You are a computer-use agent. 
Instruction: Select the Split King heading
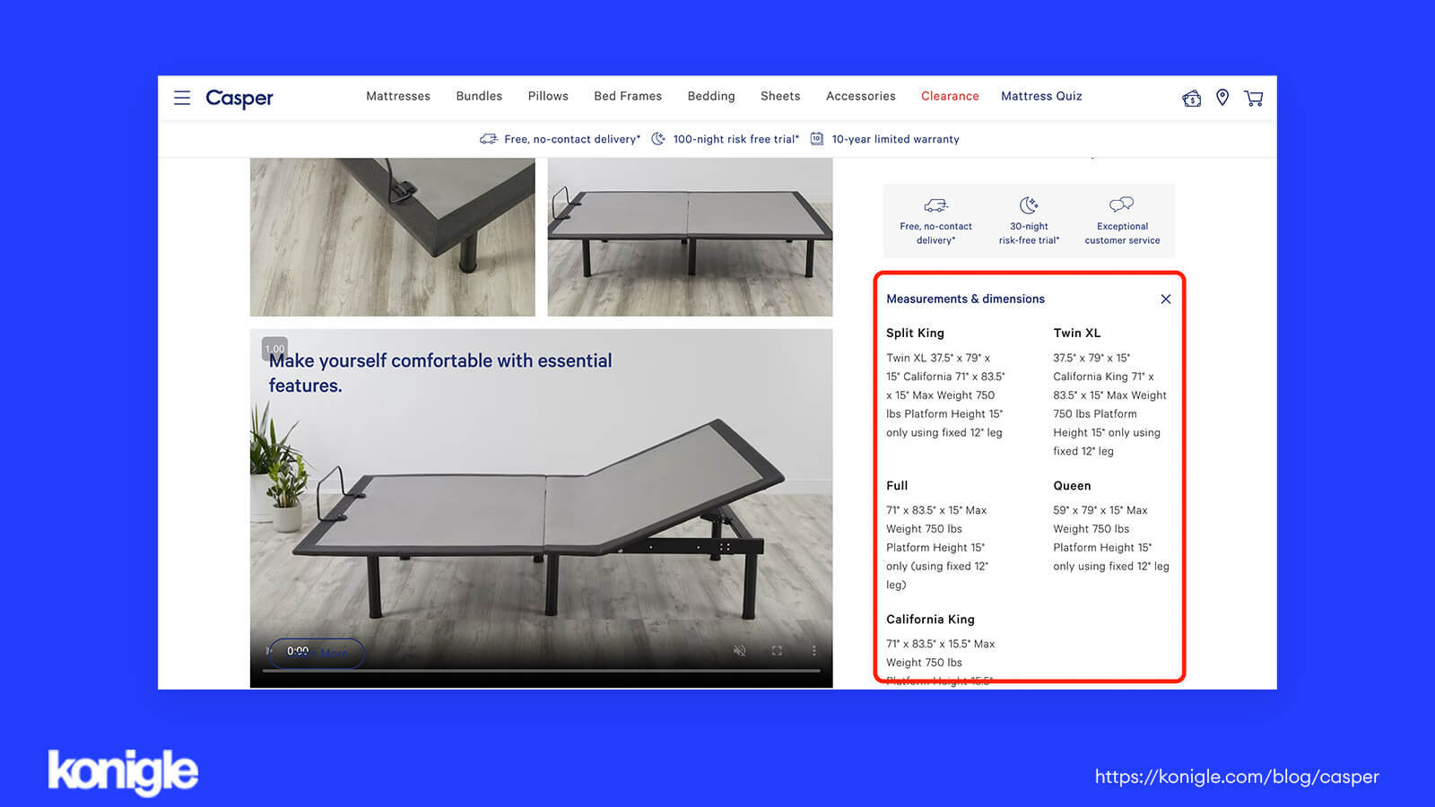[x=915, y=333]
